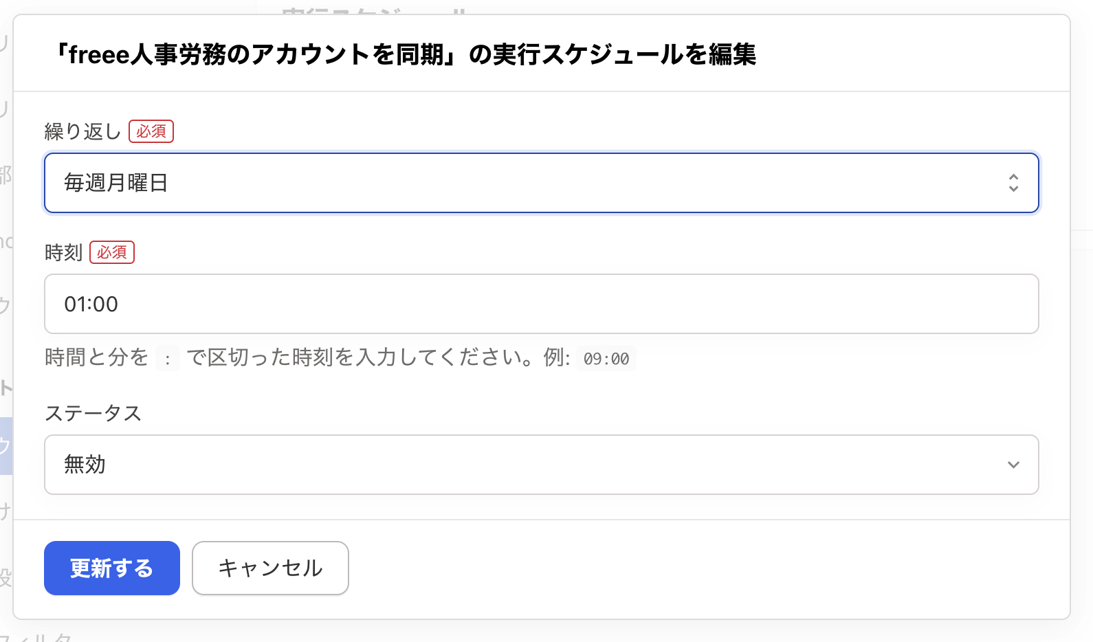
Task: Click the 繰り返し field label
Action: click(82, 131)
